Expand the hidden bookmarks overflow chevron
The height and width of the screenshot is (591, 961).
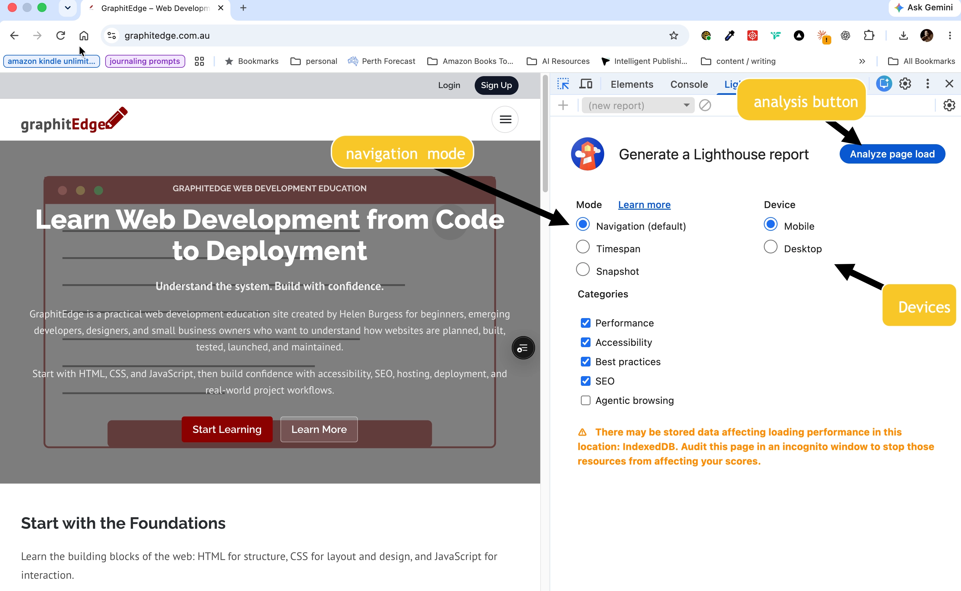862,61
